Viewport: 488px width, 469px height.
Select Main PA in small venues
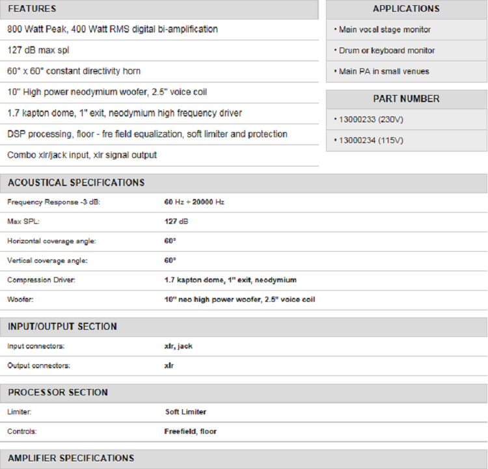(x=384, y=72)
